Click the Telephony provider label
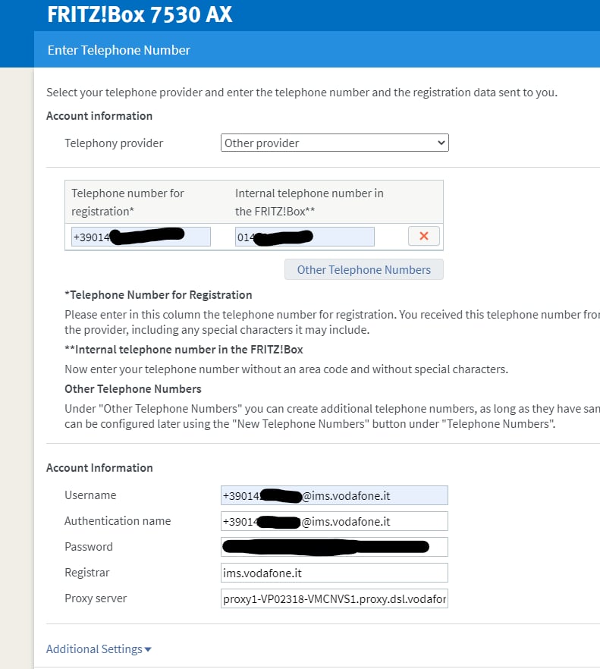 coord(114,143)
